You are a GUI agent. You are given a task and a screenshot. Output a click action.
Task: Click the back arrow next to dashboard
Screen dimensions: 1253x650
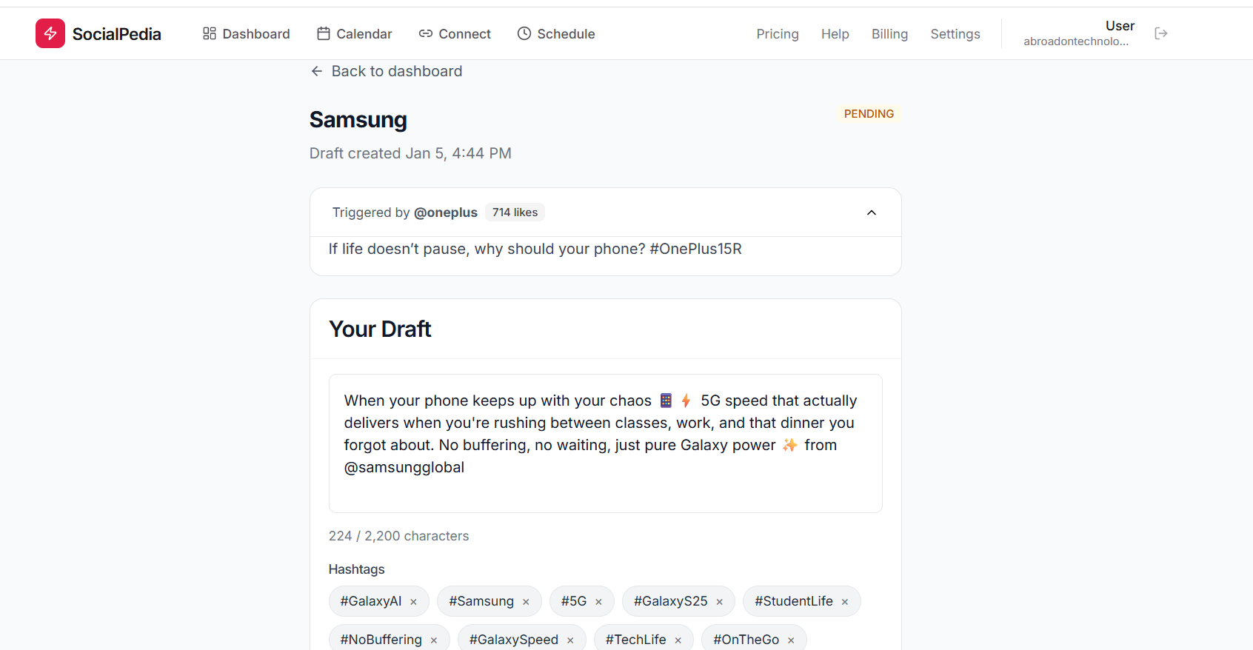coord(317,70)
